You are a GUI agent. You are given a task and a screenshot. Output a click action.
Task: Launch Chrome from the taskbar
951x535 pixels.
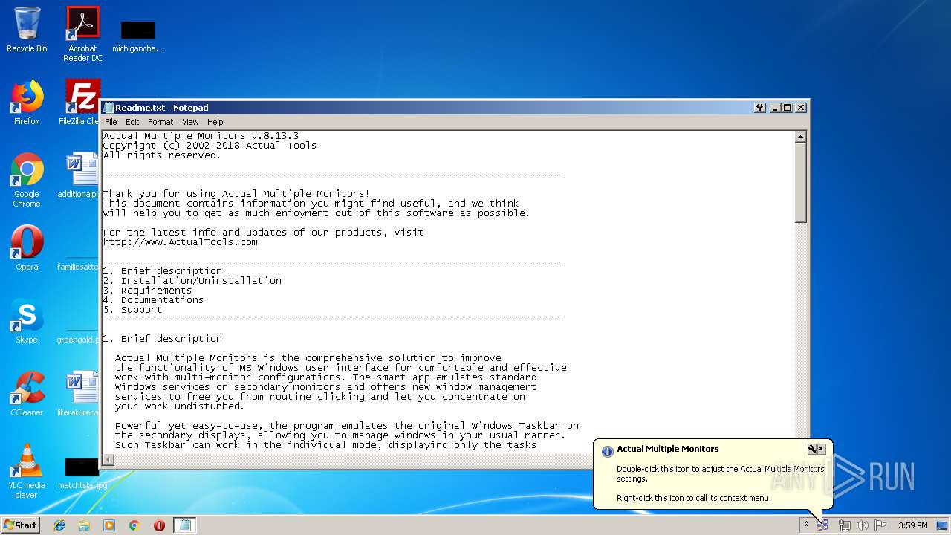pos(134,525)
